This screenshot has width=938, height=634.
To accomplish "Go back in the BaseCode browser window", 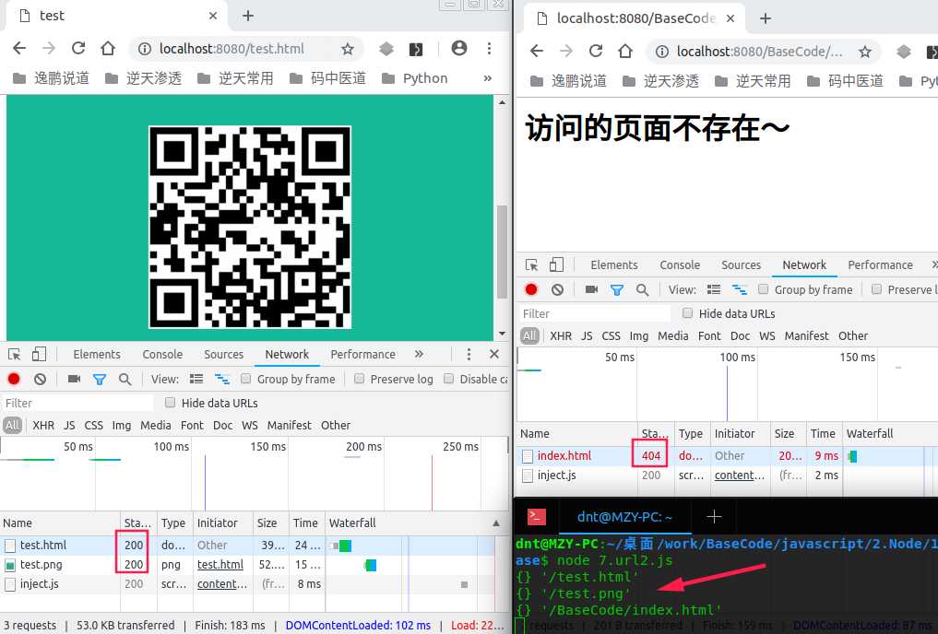I will (x=537, y=52).
